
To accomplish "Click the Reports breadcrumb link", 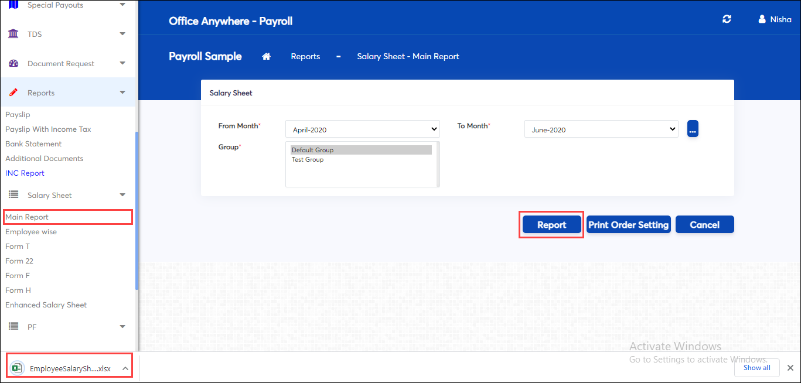I will pos(305,57).
